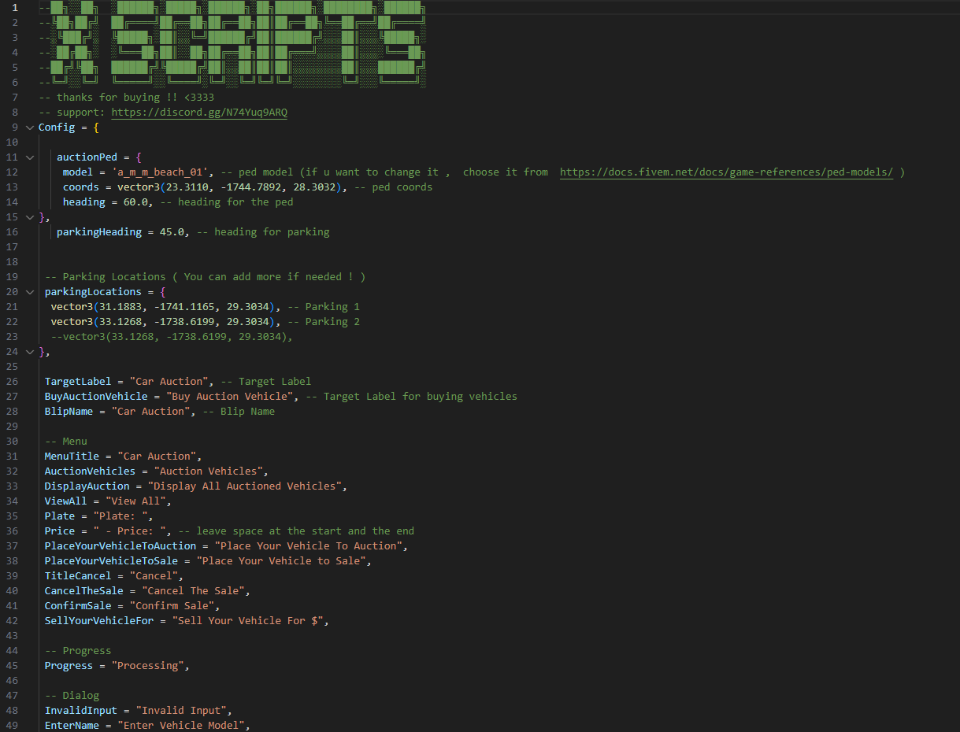Open the FiveM ped-models docs link
Viewport: 960px width, 732px height.
coord(726,172)
